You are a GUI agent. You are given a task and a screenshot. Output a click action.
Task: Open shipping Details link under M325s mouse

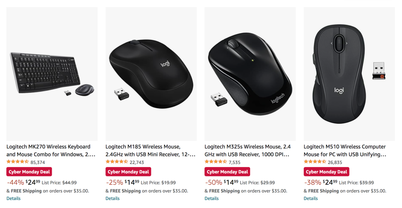tap(211, 198)
